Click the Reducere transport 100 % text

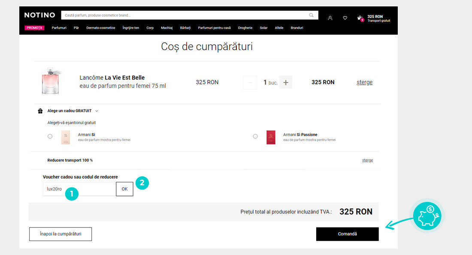pos(70,160)
